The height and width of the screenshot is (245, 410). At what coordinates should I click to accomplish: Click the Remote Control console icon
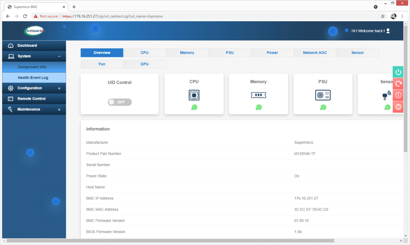(x=10, y=99)
